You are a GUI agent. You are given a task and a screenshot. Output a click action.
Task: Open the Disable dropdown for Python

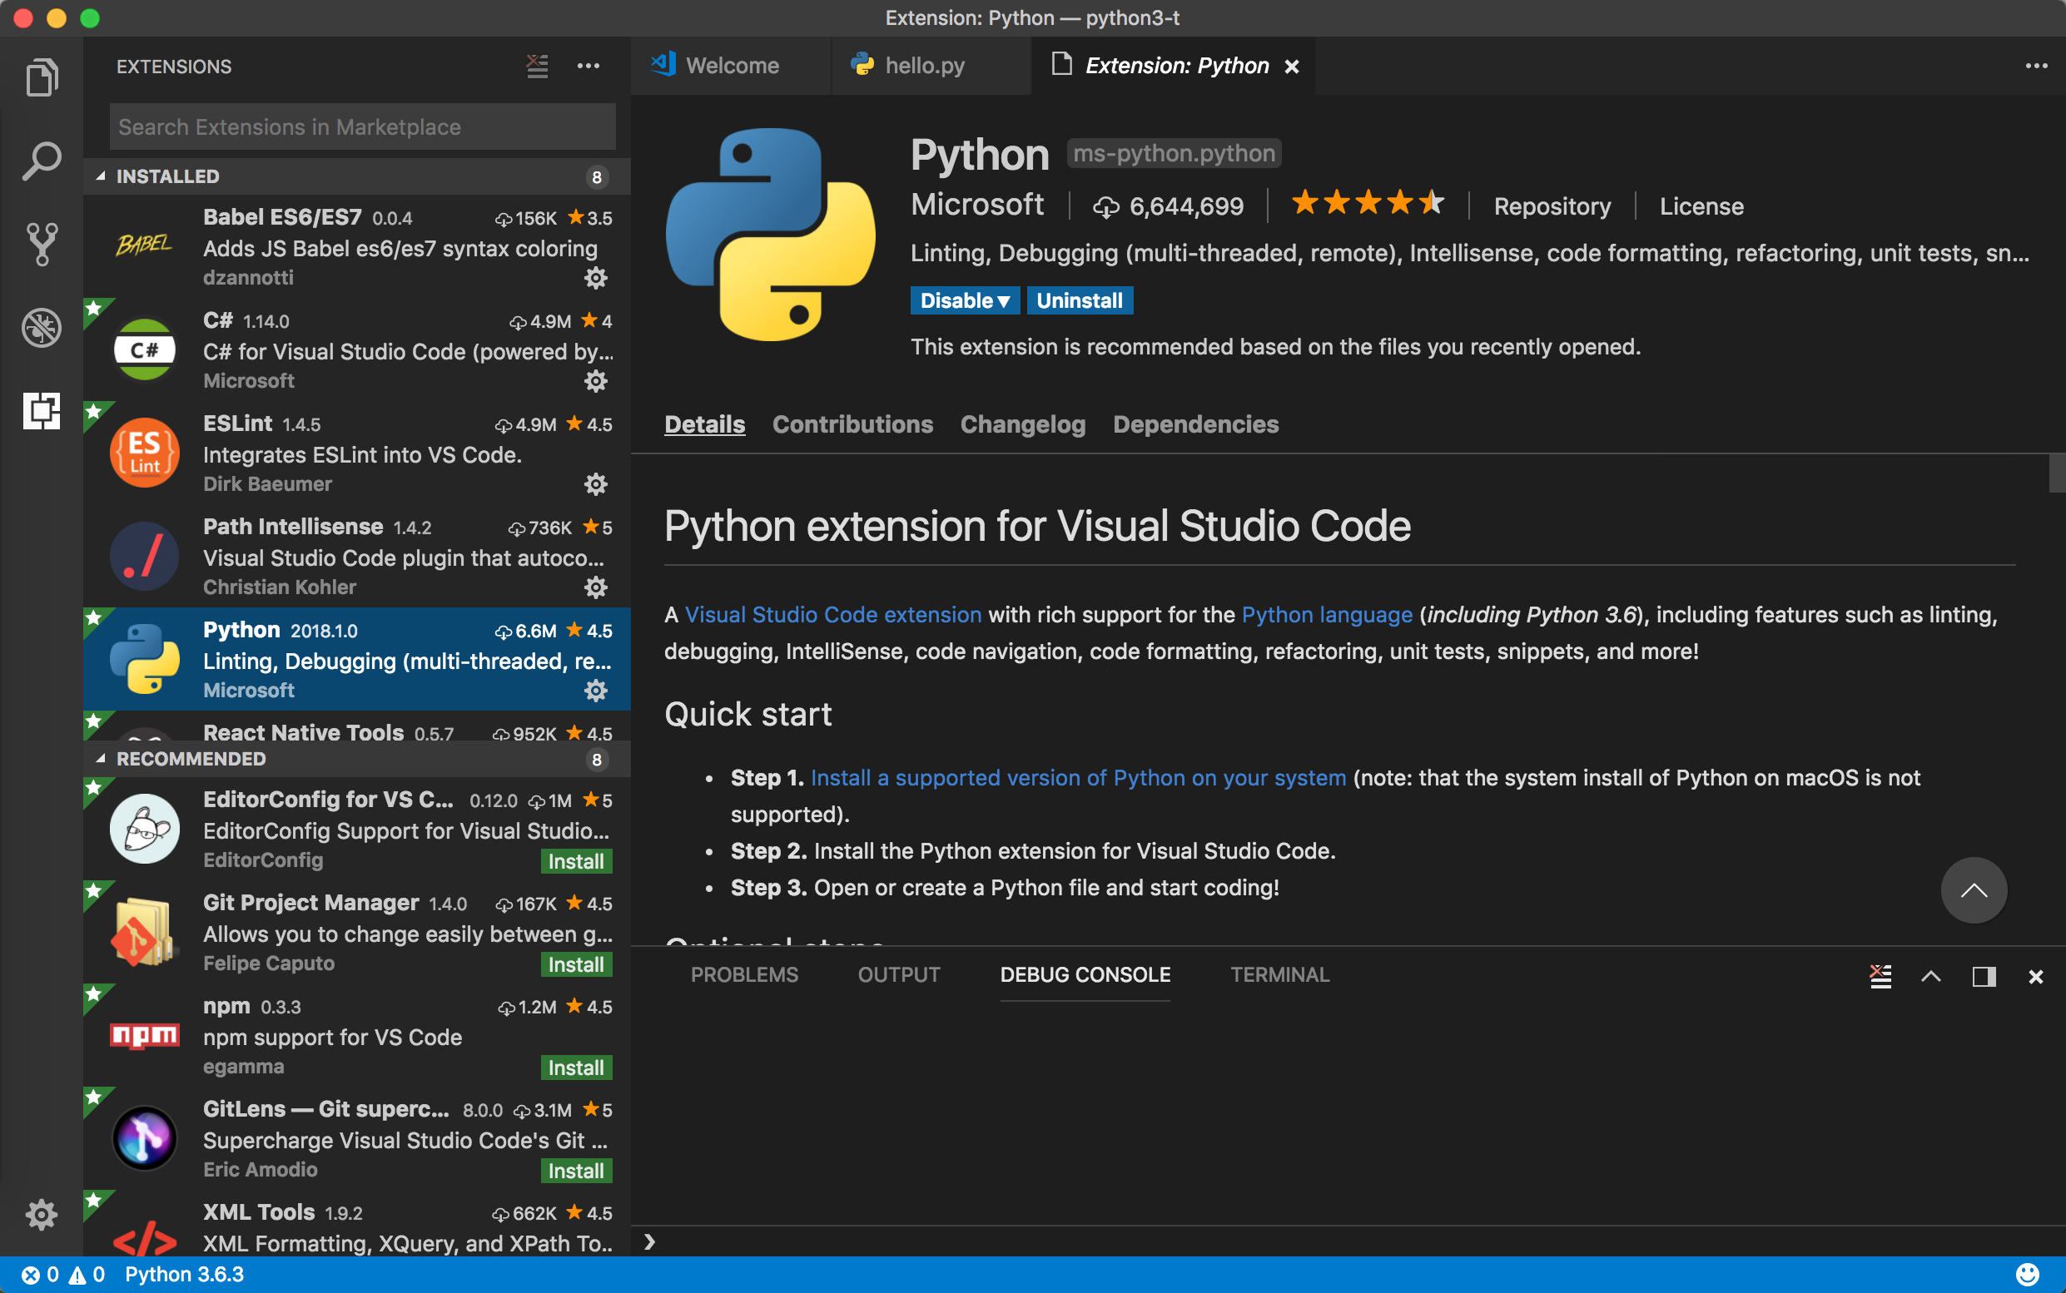(x=964, y=300)
